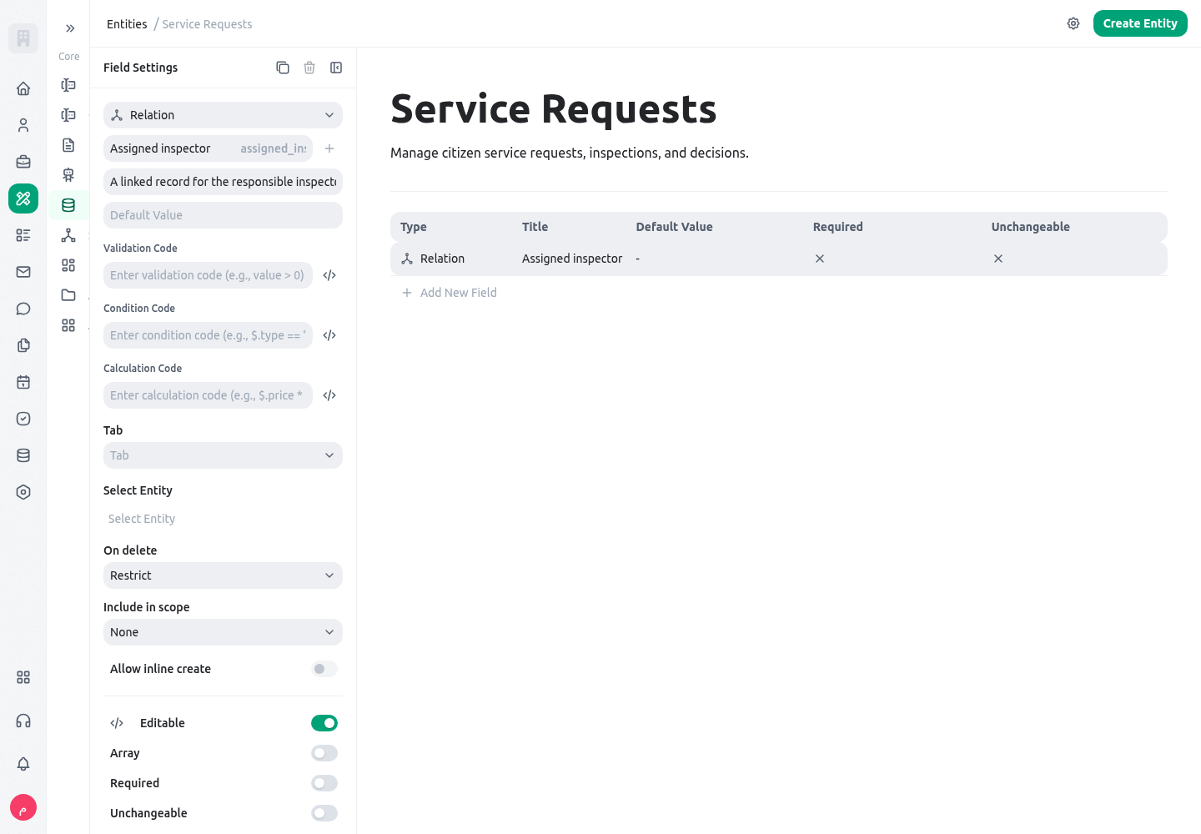The height and width of the screenshot is (834, 1201).
Task: Click Add New Field
Action: tap(449, 293)
